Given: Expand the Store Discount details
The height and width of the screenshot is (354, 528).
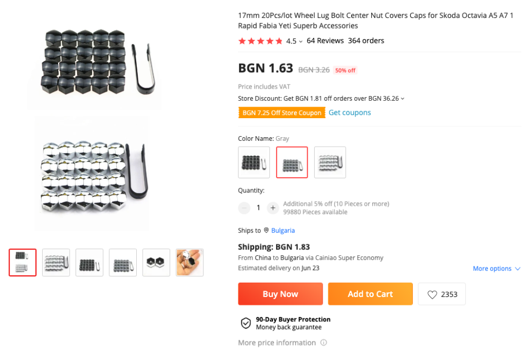Looking at the screenshot, I should pyautogui.click(x=402, y=99).
